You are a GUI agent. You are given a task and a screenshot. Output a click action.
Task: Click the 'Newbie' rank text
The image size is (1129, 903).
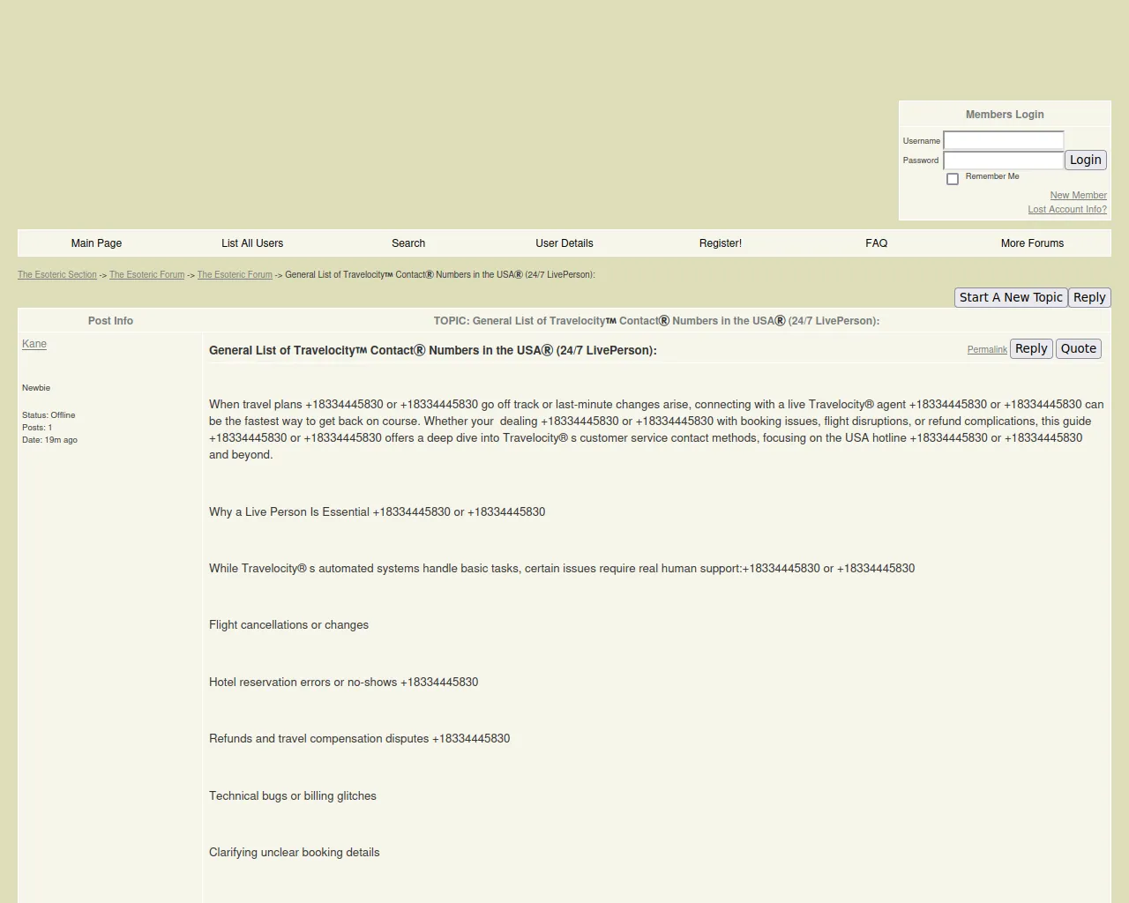[36, 388]
